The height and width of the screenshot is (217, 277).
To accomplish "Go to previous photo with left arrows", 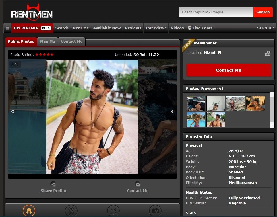I will click(x=13, y=112).
